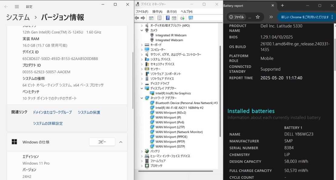Expand the ディスク ドライブ category

pos(142,84)
